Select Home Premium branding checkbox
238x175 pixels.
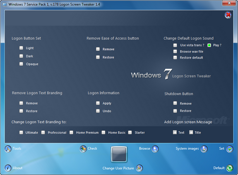tap(71, 132)
